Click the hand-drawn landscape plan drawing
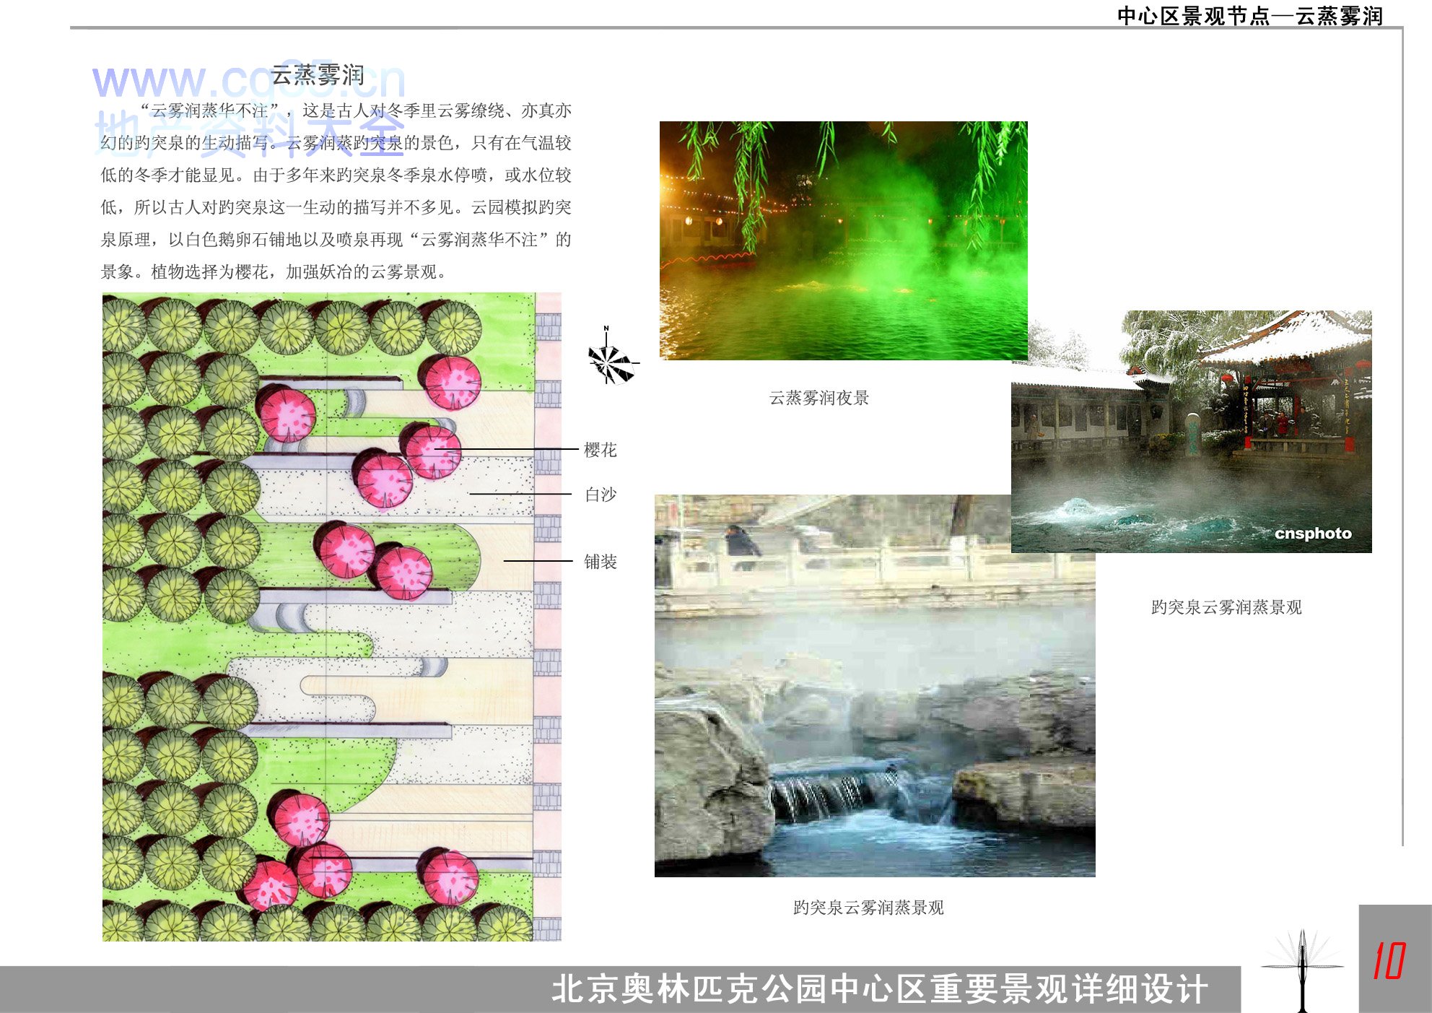This screenshot has width=1432, height=1013. (331, 616)
